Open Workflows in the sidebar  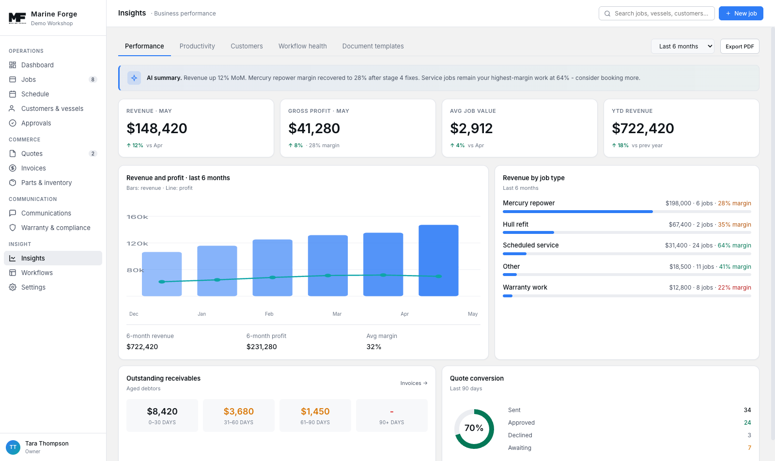[x=53, y=273]
